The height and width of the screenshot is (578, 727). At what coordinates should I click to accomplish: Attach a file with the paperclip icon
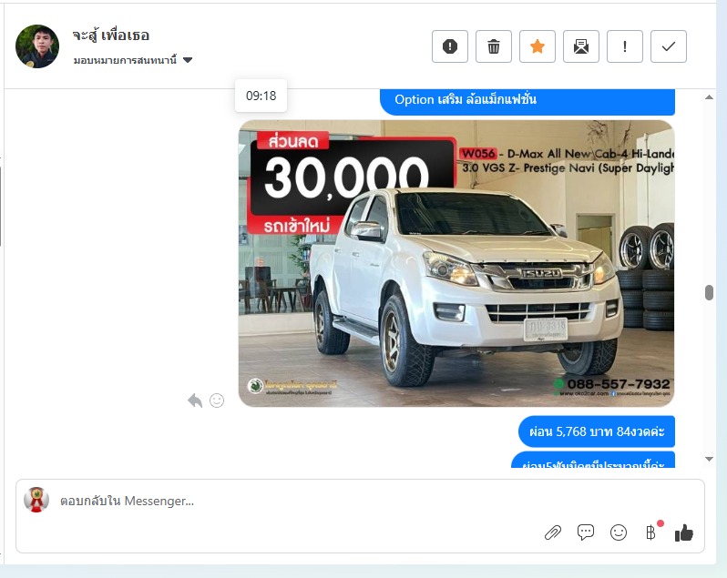[553, 532]
